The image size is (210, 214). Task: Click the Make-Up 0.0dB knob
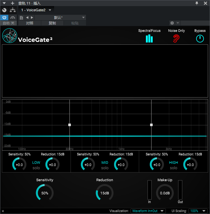tap(165, 192)
